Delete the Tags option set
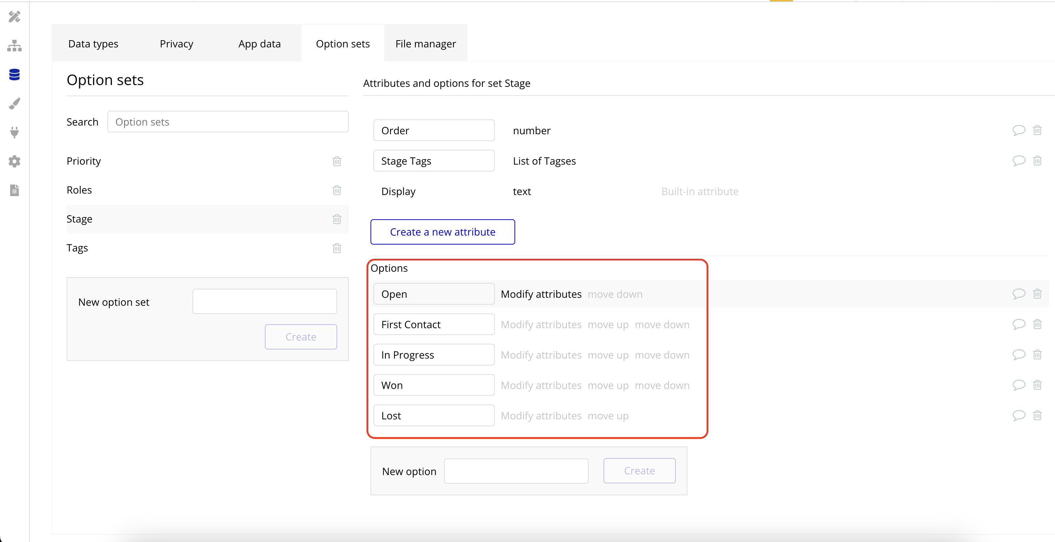Screen dimensions: 1055x542 pyautogui.click(x=336, y=248)
